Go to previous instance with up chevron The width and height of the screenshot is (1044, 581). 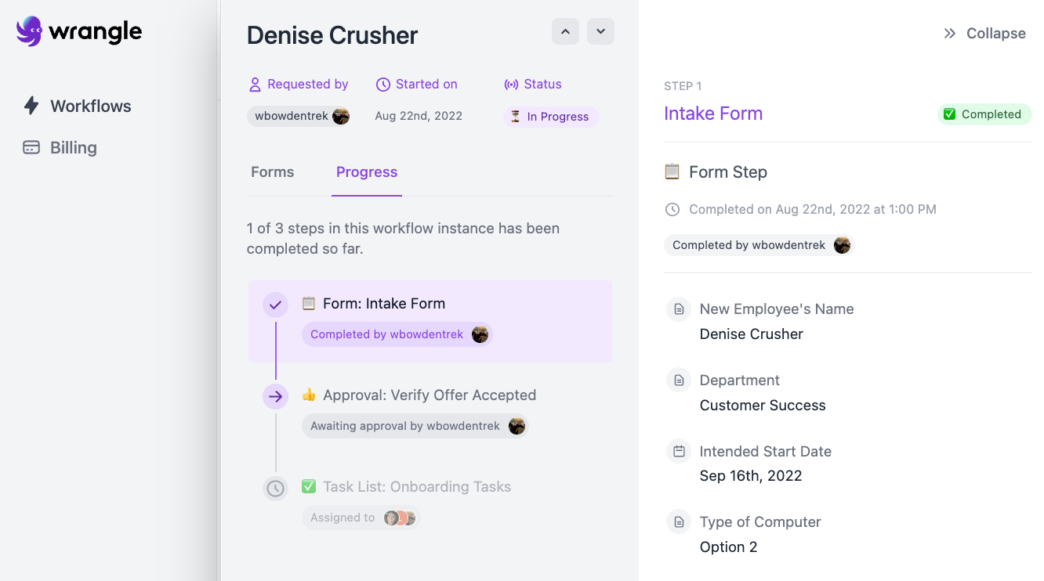(x=565, y=31)
